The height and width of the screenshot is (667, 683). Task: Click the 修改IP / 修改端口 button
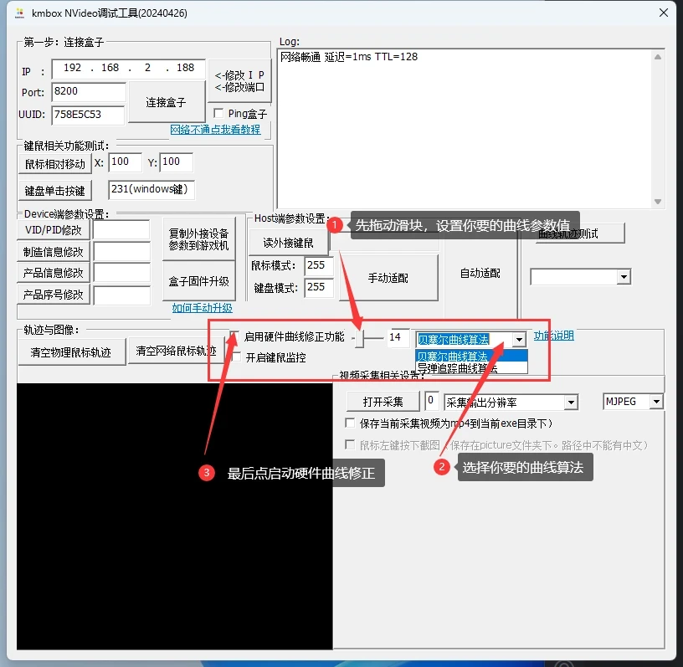(239, 81)
